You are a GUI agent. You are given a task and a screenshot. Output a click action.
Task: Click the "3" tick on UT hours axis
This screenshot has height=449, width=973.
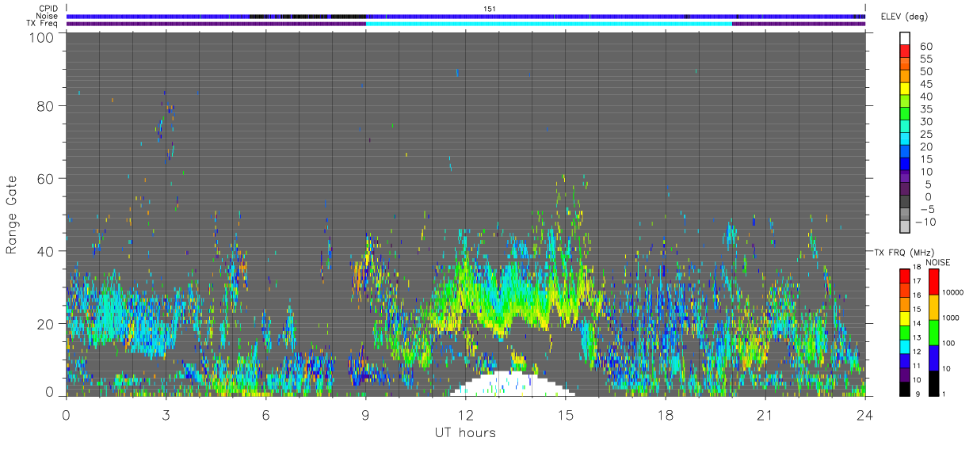166,415
